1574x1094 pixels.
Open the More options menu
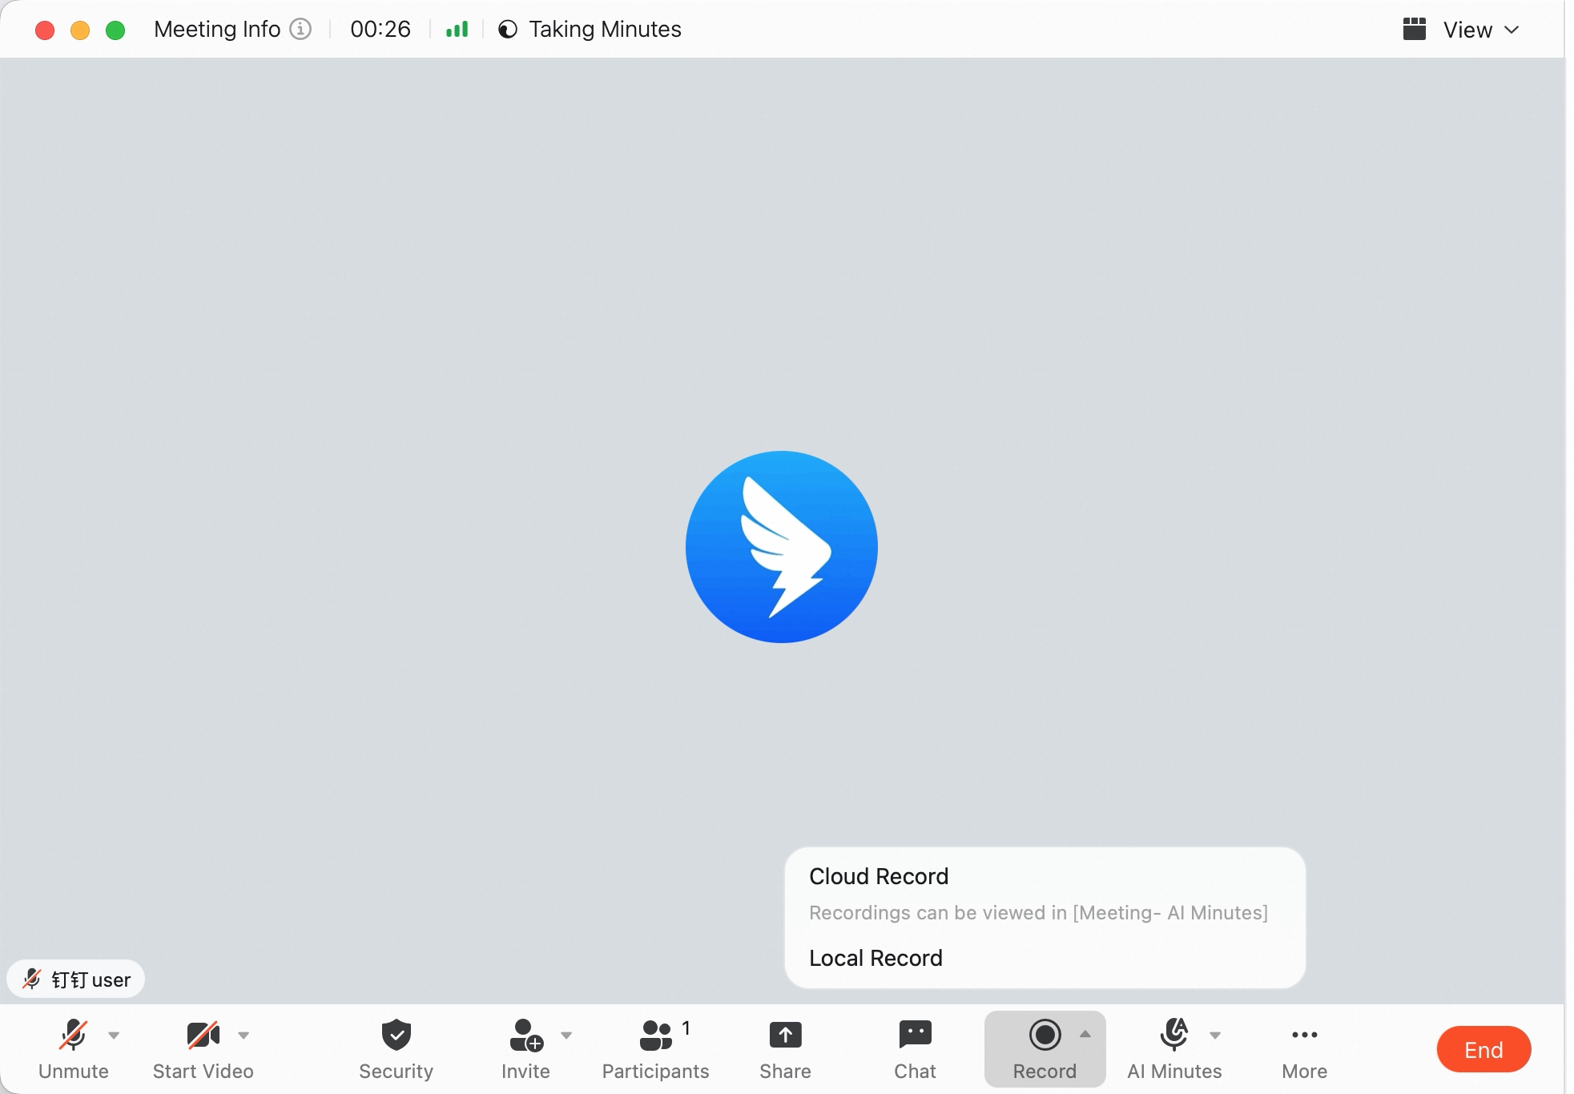pos(1304,1049)
